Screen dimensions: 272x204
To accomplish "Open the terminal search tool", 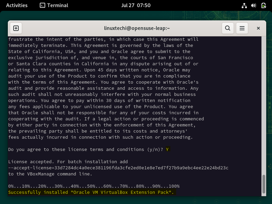I will point(227,28).
